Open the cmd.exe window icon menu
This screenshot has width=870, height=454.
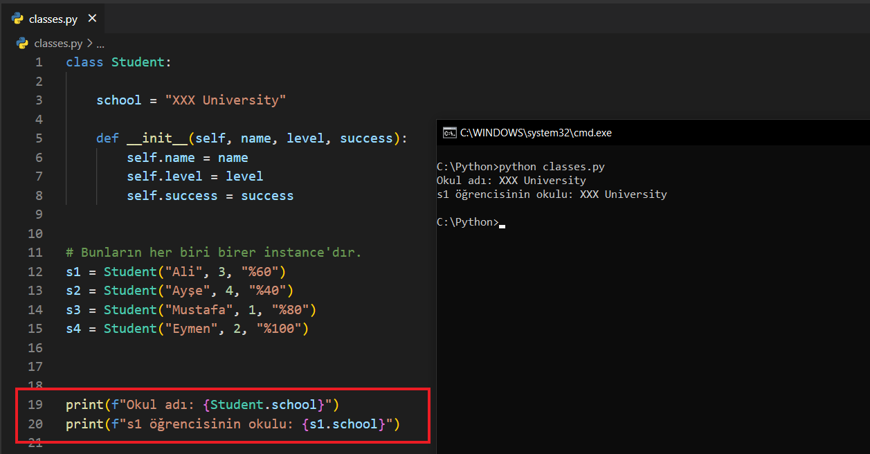coord(449,133)
